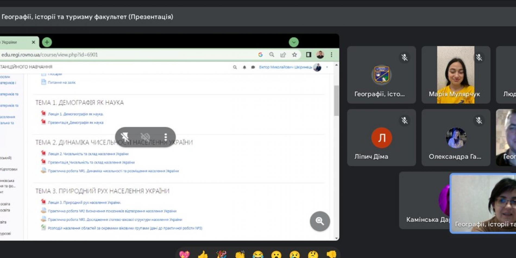516x258 pixels.
Task: Open Презентація_Демографія як наука file
Action: tap(75, 122)
